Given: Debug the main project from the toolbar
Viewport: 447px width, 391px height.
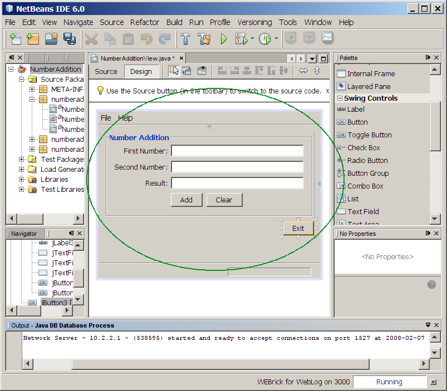Looking at the screenshot, I should (x=241, y=39).
